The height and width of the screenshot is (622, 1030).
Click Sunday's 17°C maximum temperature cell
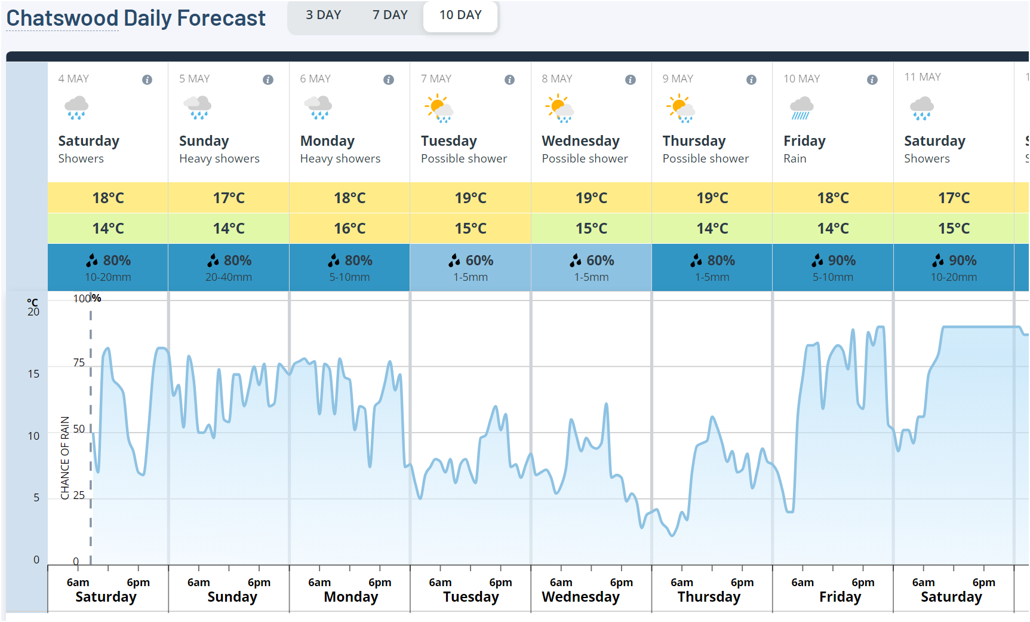click(229, 198)
